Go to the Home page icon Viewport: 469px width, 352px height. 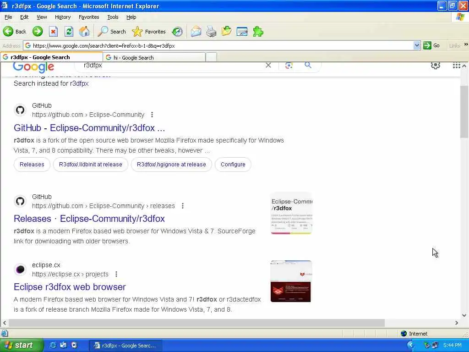click(x=84, y=32)
